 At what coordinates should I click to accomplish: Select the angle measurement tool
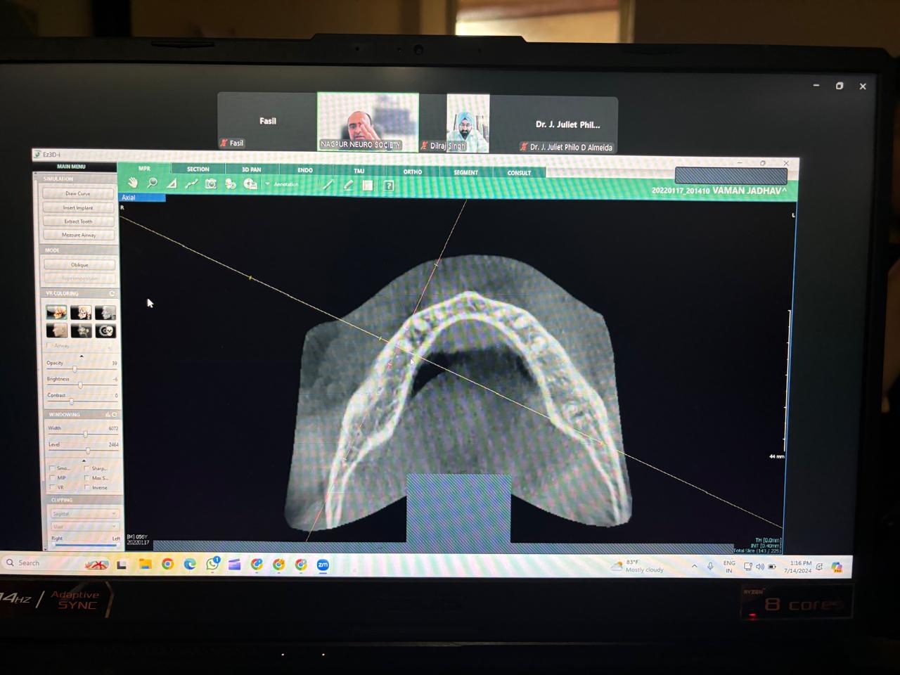click(172, 184)
